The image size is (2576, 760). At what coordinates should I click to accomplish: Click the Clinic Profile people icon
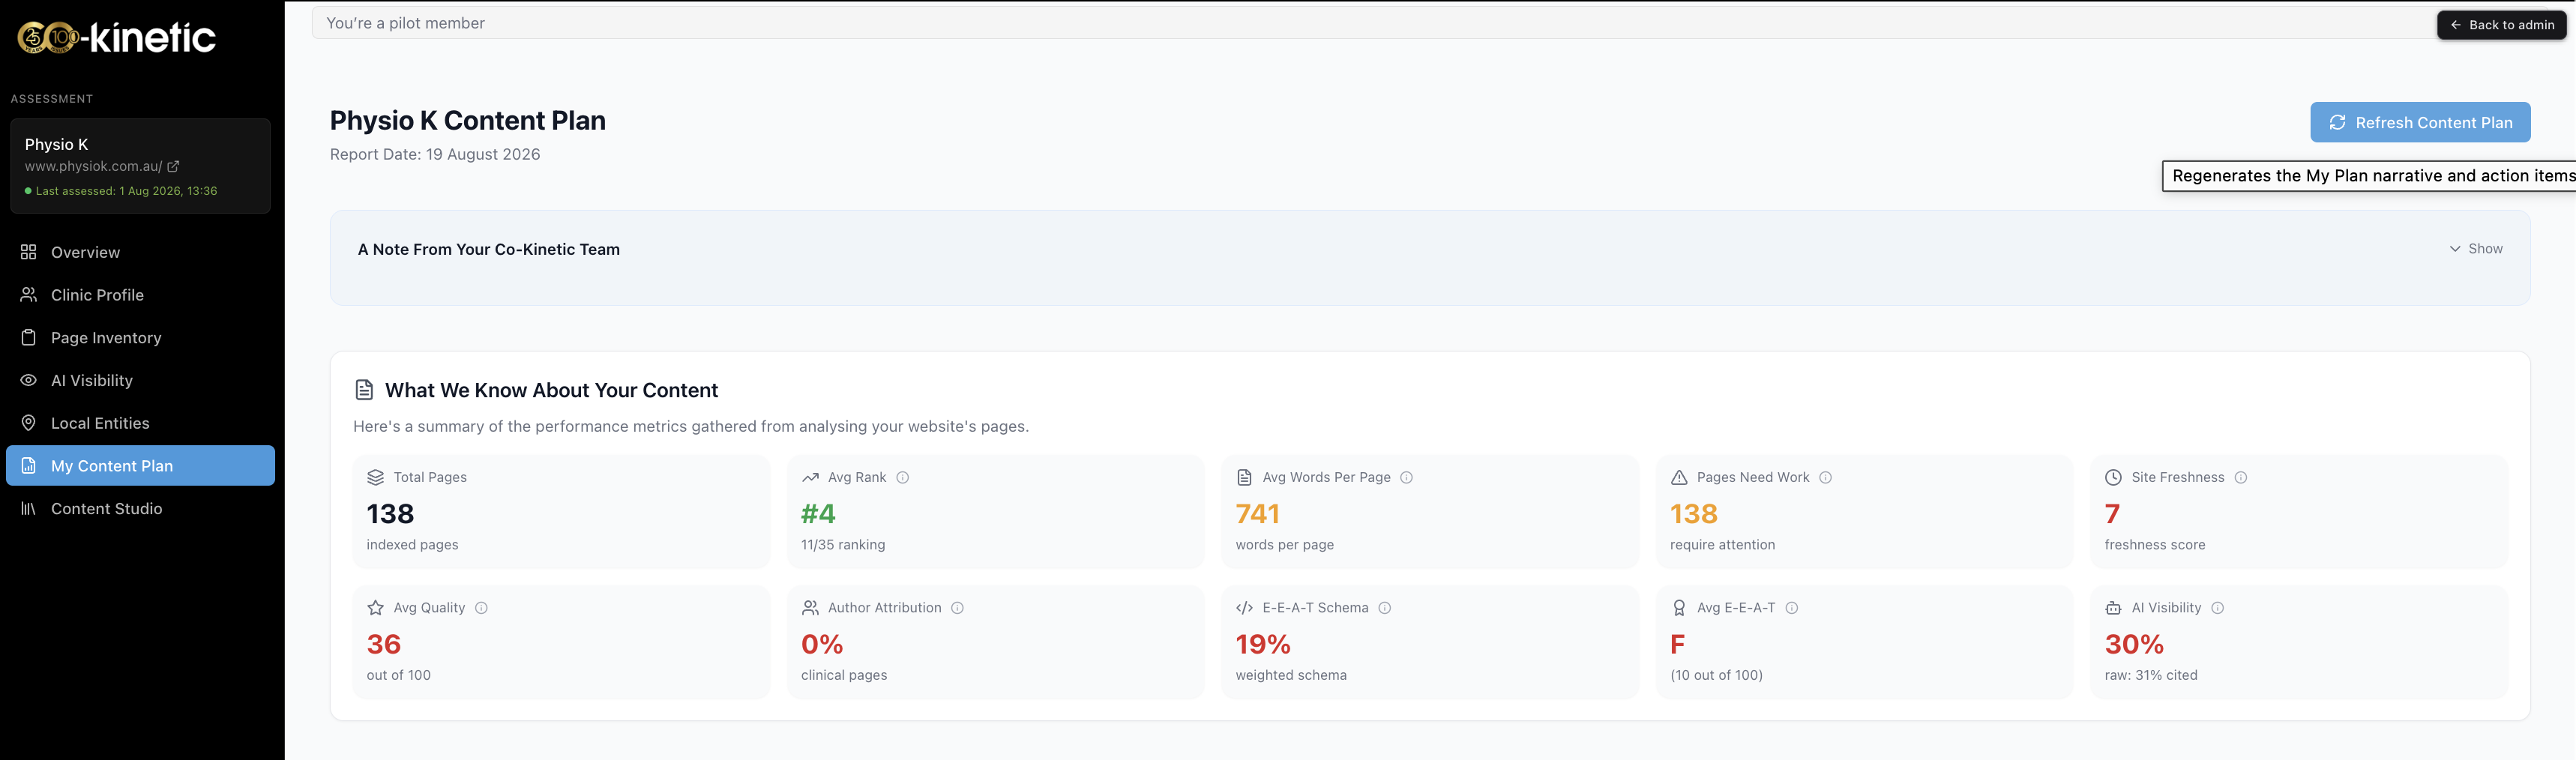29,295
